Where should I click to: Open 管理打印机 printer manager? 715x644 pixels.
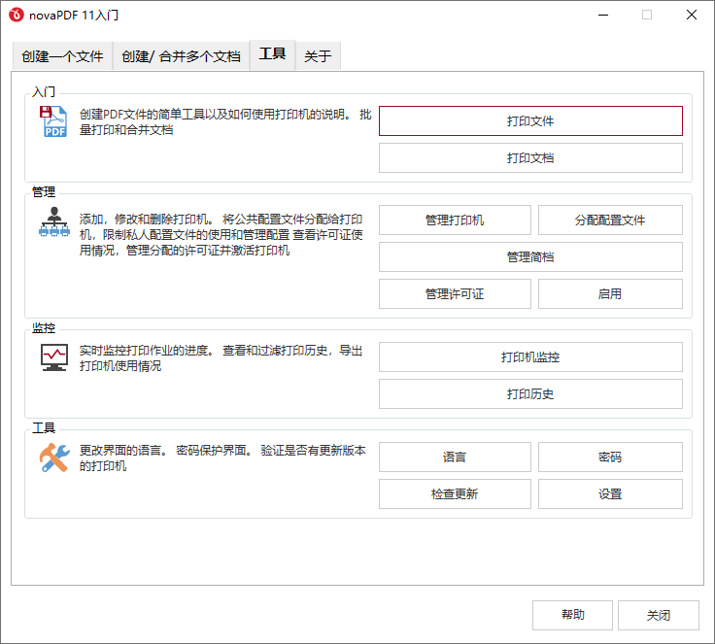pos(455,220)
